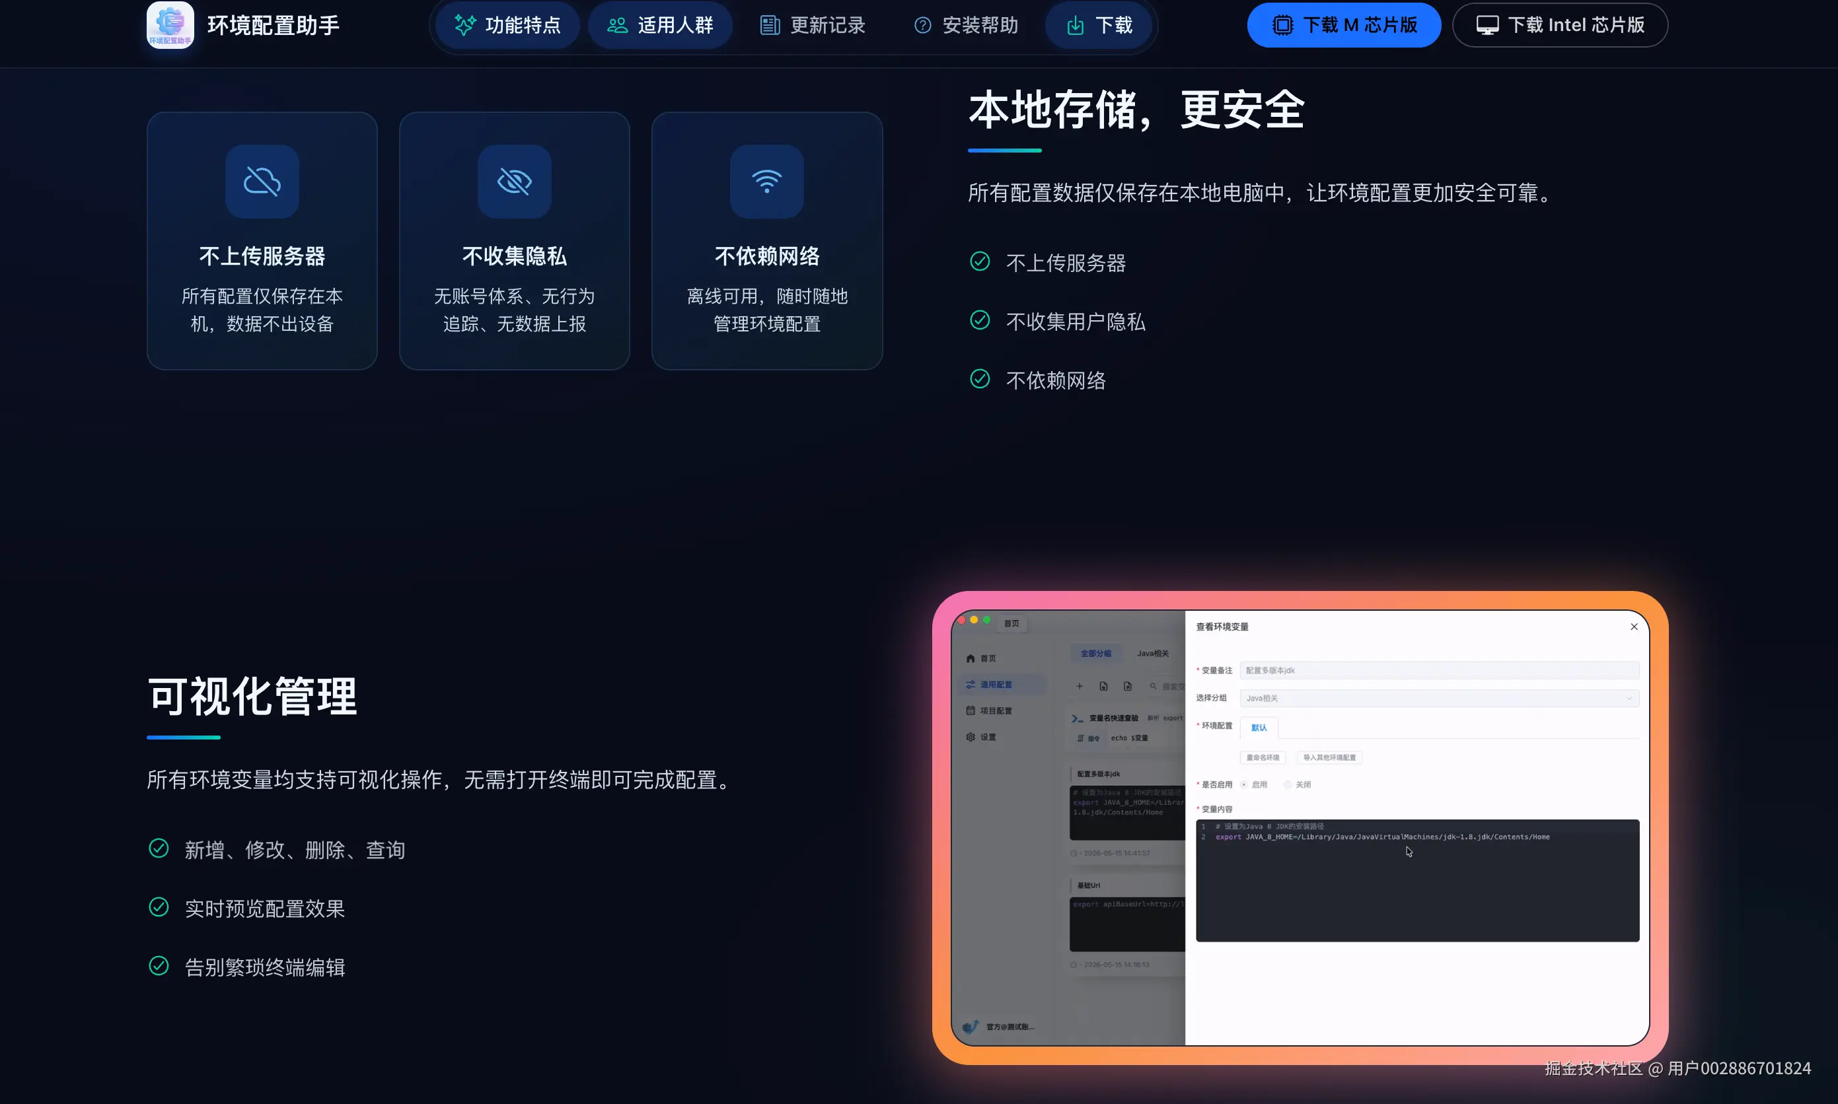The height and width of the screenshot is (1104, 1838).
Task: Click the 变量备注 input field in demo
Action: 1439,670
